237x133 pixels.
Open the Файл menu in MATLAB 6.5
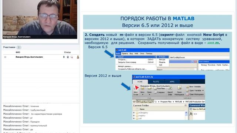tap(118, 54)
